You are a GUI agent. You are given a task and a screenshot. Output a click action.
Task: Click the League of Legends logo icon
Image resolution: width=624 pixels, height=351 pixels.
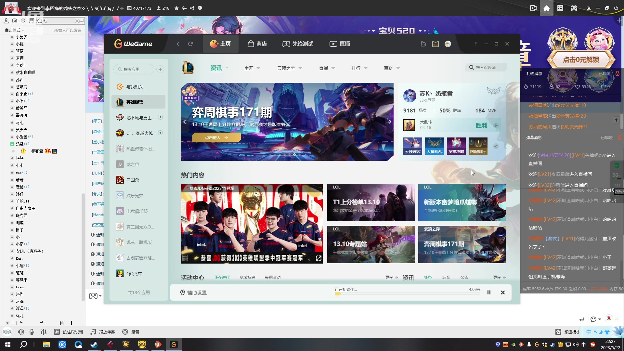[188, 68]
